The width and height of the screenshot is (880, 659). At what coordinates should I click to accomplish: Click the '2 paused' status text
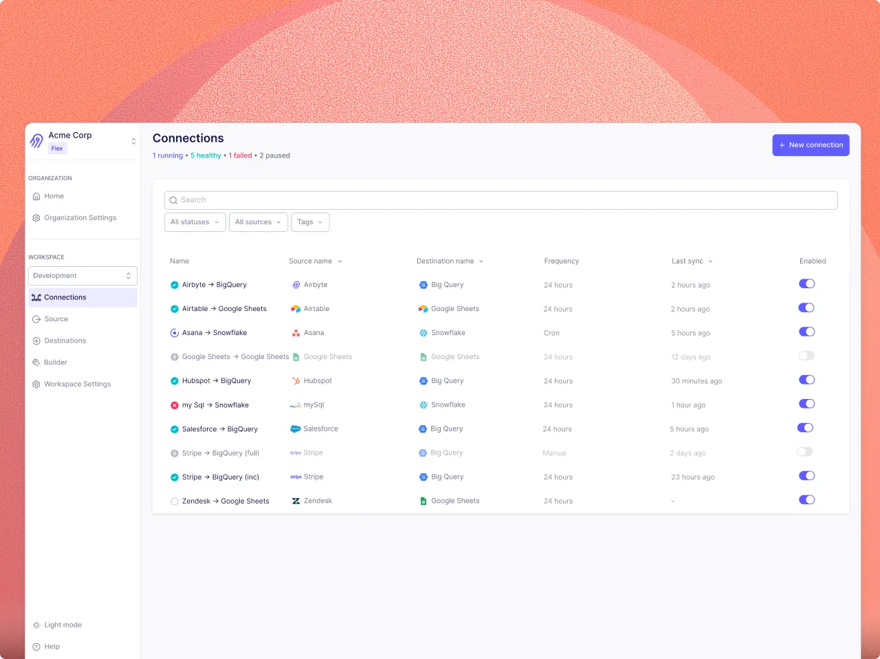click(x=275, y=156)
